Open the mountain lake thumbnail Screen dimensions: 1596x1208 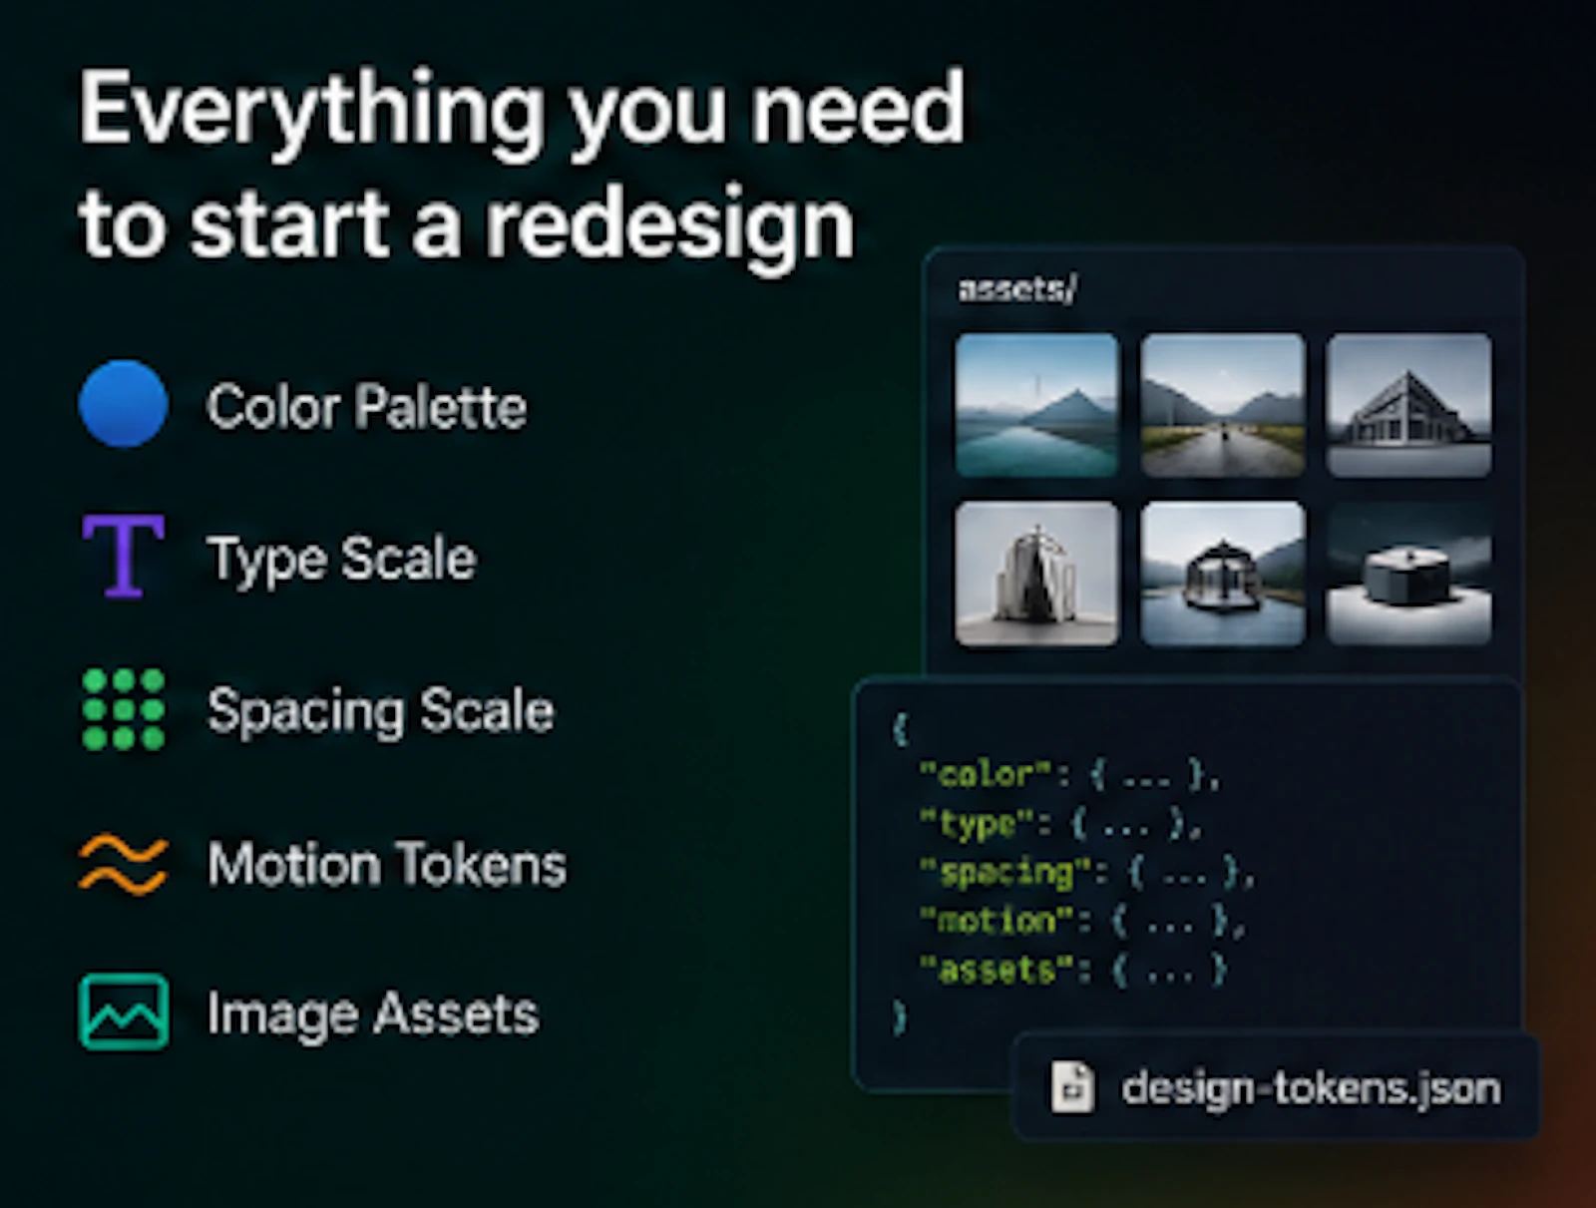pyautogui.click(x=1037, y=405)
